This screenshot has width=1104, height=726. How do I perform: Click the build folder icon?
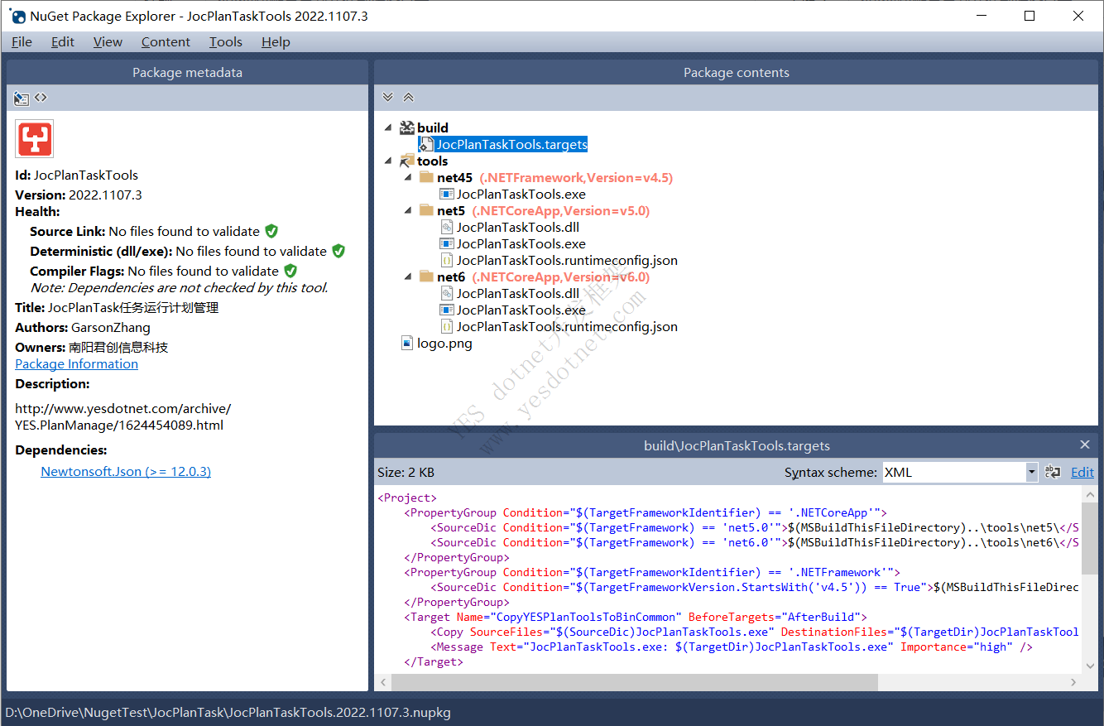pos(406,127)
